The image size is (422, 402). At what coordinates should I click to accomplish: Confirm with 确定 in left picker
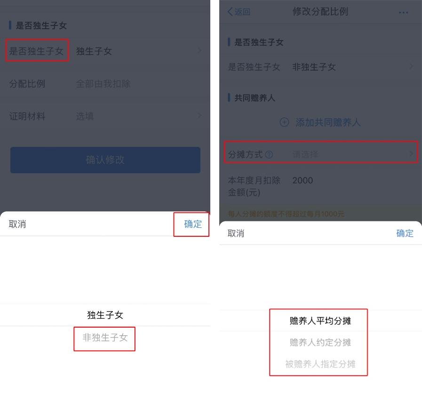tap(193, 224)
